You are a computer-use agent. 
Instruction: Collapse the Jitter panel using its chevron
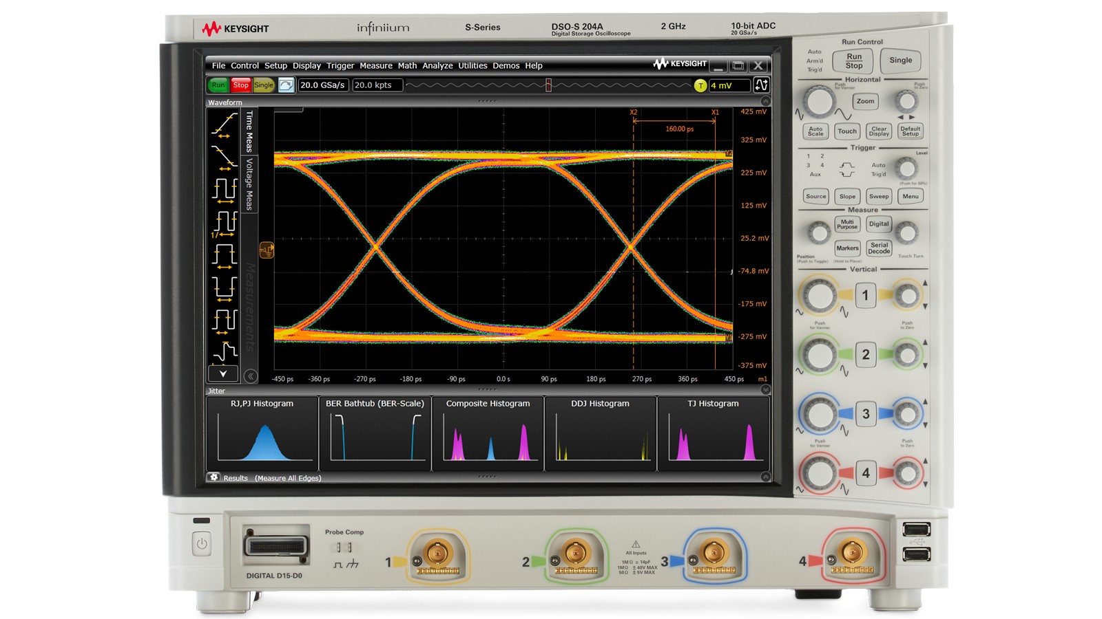(766, 389)
